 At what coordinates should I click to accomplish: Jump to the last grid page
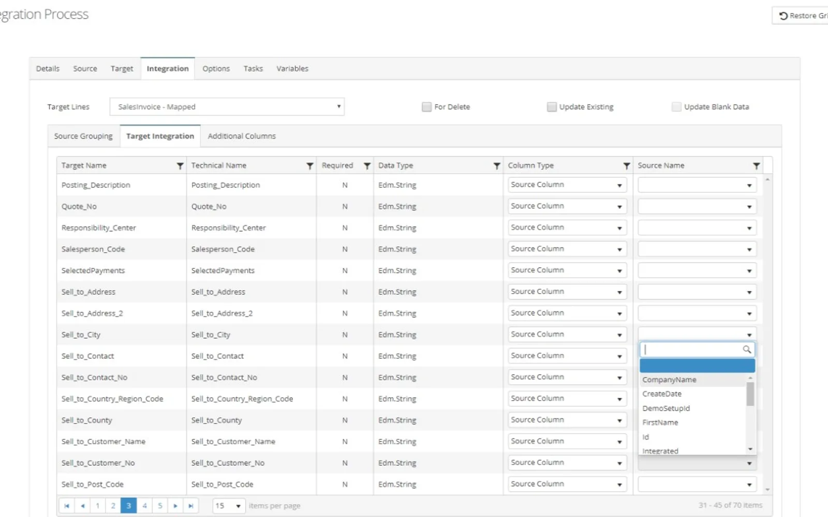point(191,506)
